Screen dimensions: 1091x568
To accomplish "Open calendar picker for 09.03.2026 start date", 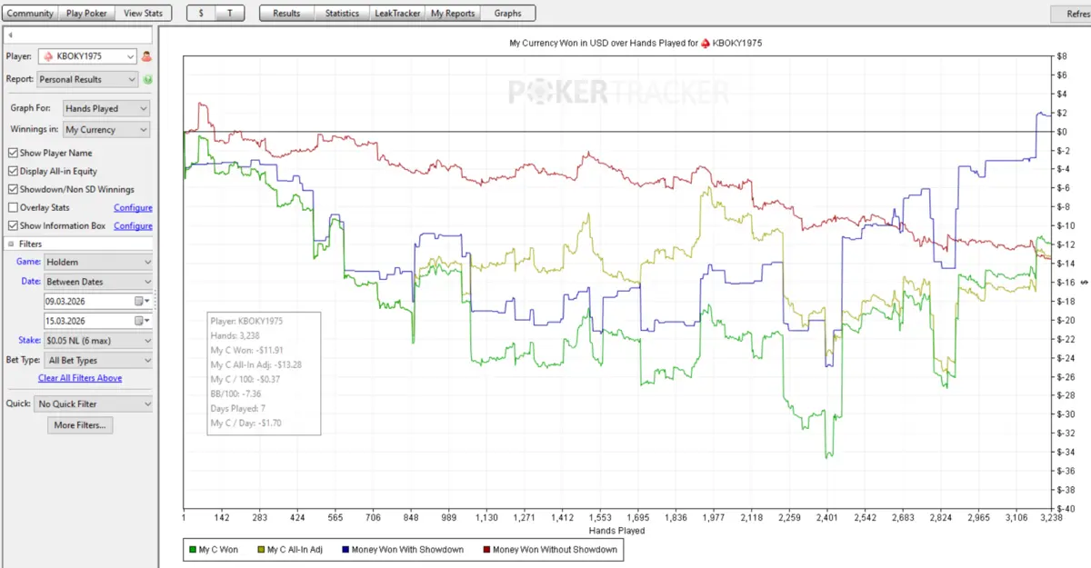I will 141,301.
